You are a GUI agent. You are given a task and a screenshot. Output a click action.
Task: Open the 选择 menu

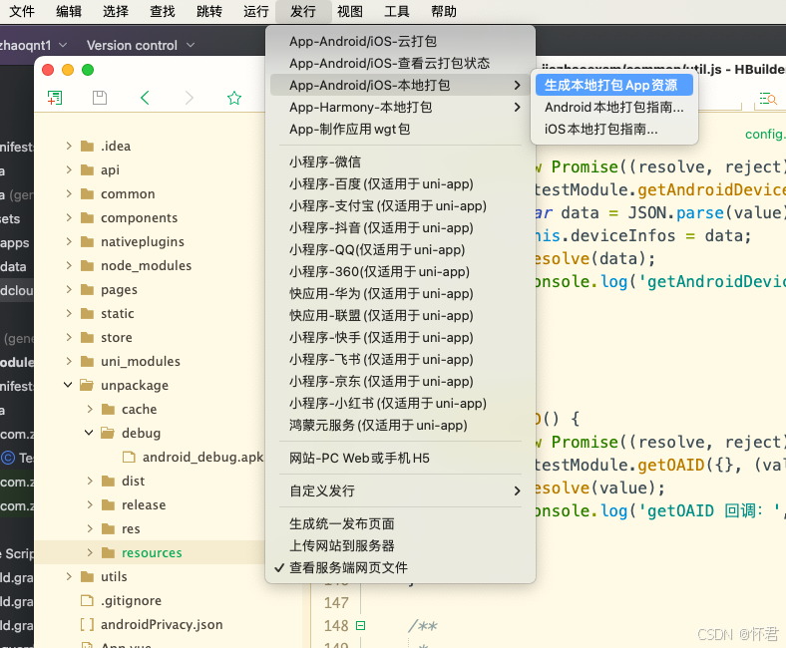[x=116, y=11]
